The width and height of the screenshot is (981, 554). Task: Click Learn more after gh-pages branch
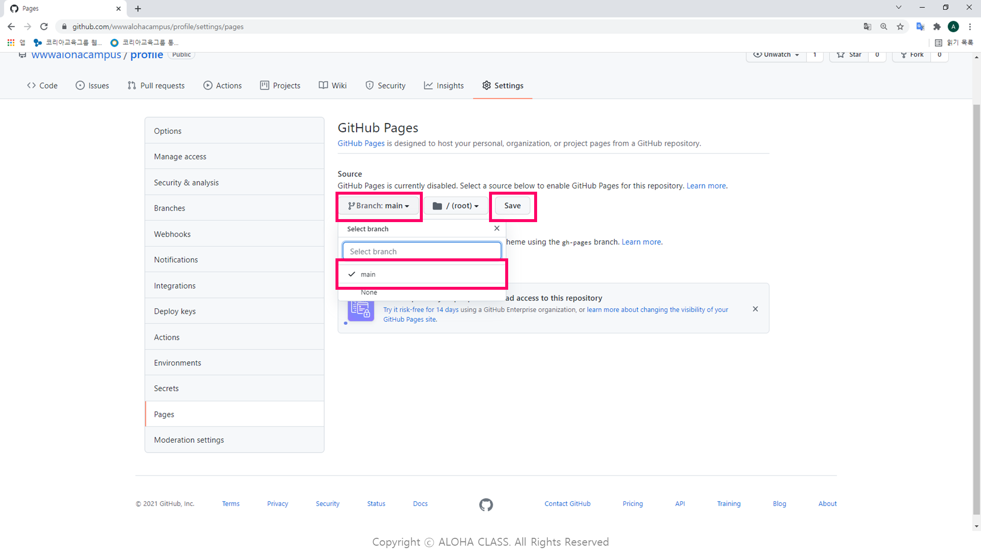pos(642,242)
